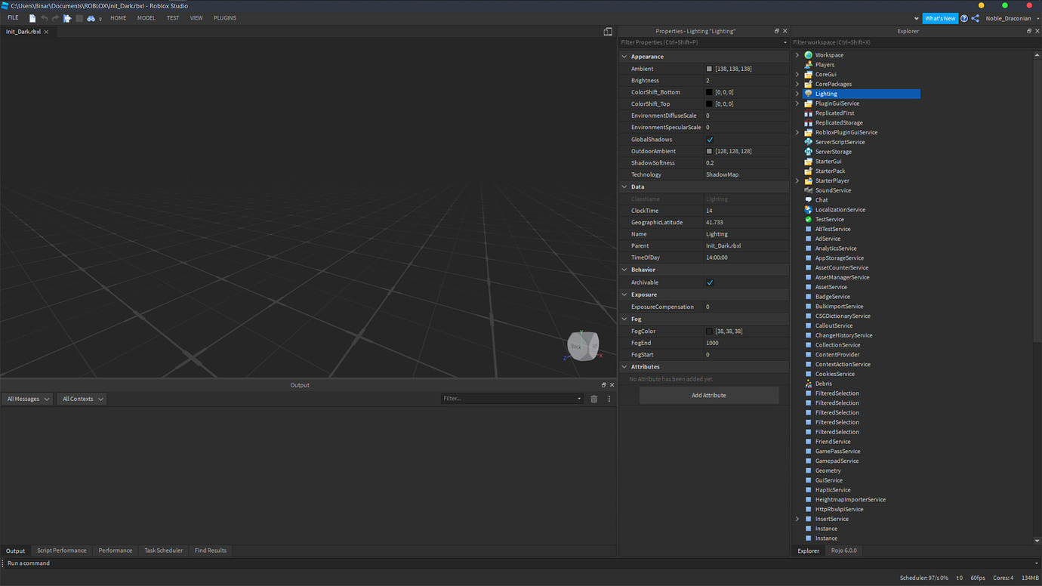Click the What's New button
Viewport: 1042px width, 586px height.
click(x=939, y=17)
